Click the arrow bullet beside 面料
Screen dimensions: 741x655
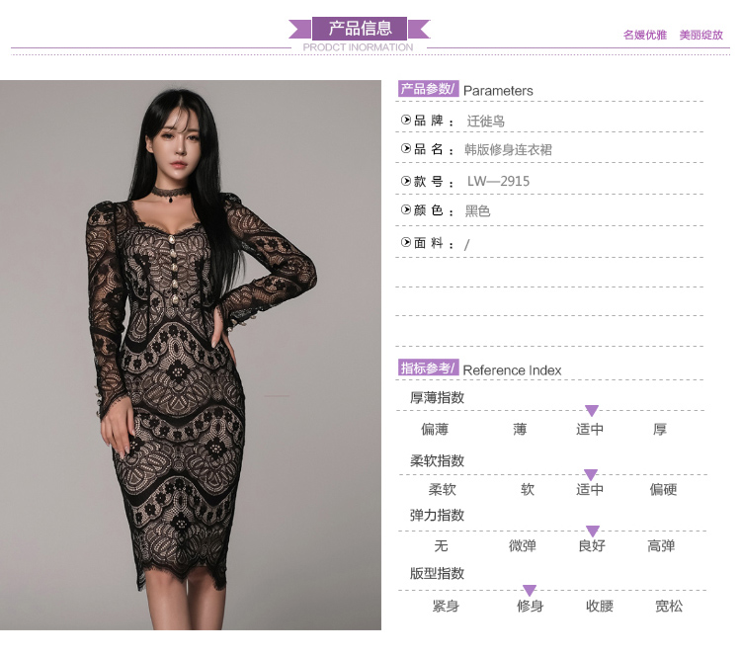pos(405,242)
